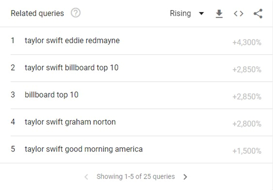Screen dimensions: 273x190
Task: Click Showing 1-5 of 25 queries text
Action: tap(136, 177)
